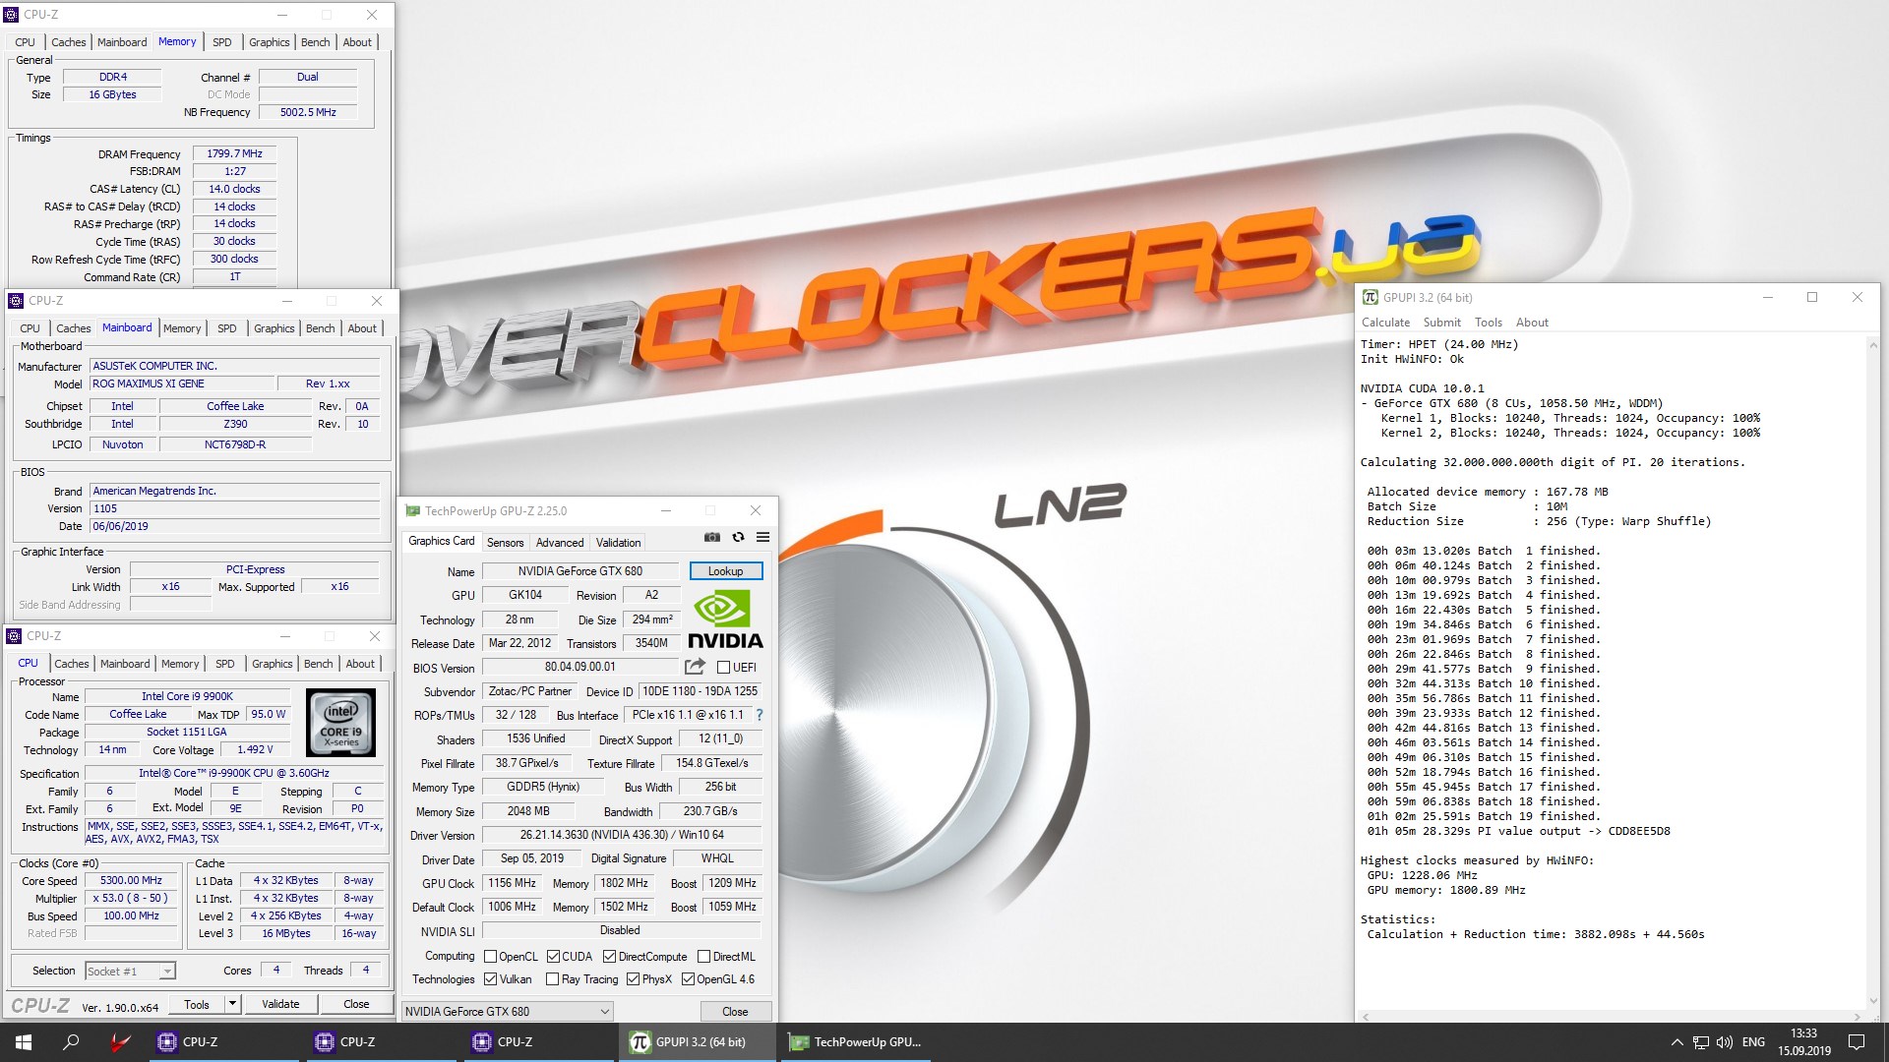Expand the CPU-Z Tools dropdown arrow
1889x1062 pixels.
(x=232, y=1004)
